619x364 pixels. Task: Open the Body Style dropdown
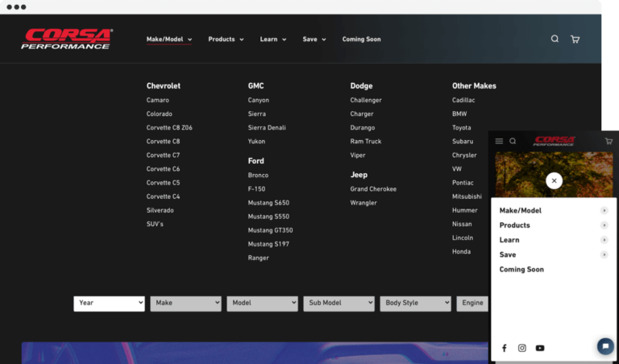pyautogui.click(x=415, y=304)
